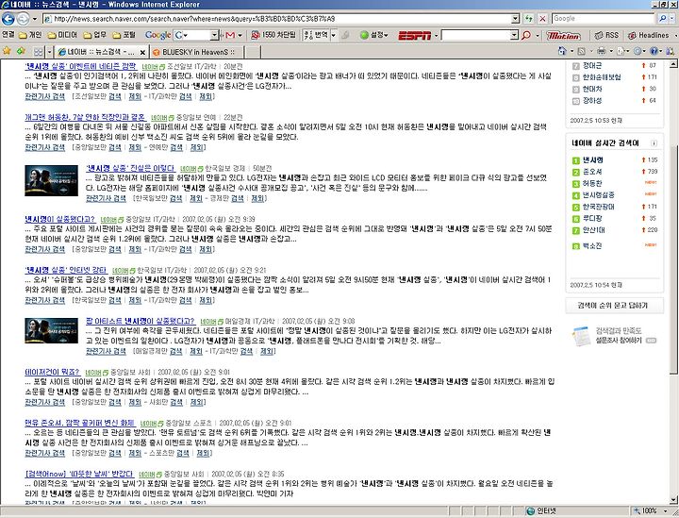Open a new blank tab
This screenshot has height=518, width=679.
[253, 52]
